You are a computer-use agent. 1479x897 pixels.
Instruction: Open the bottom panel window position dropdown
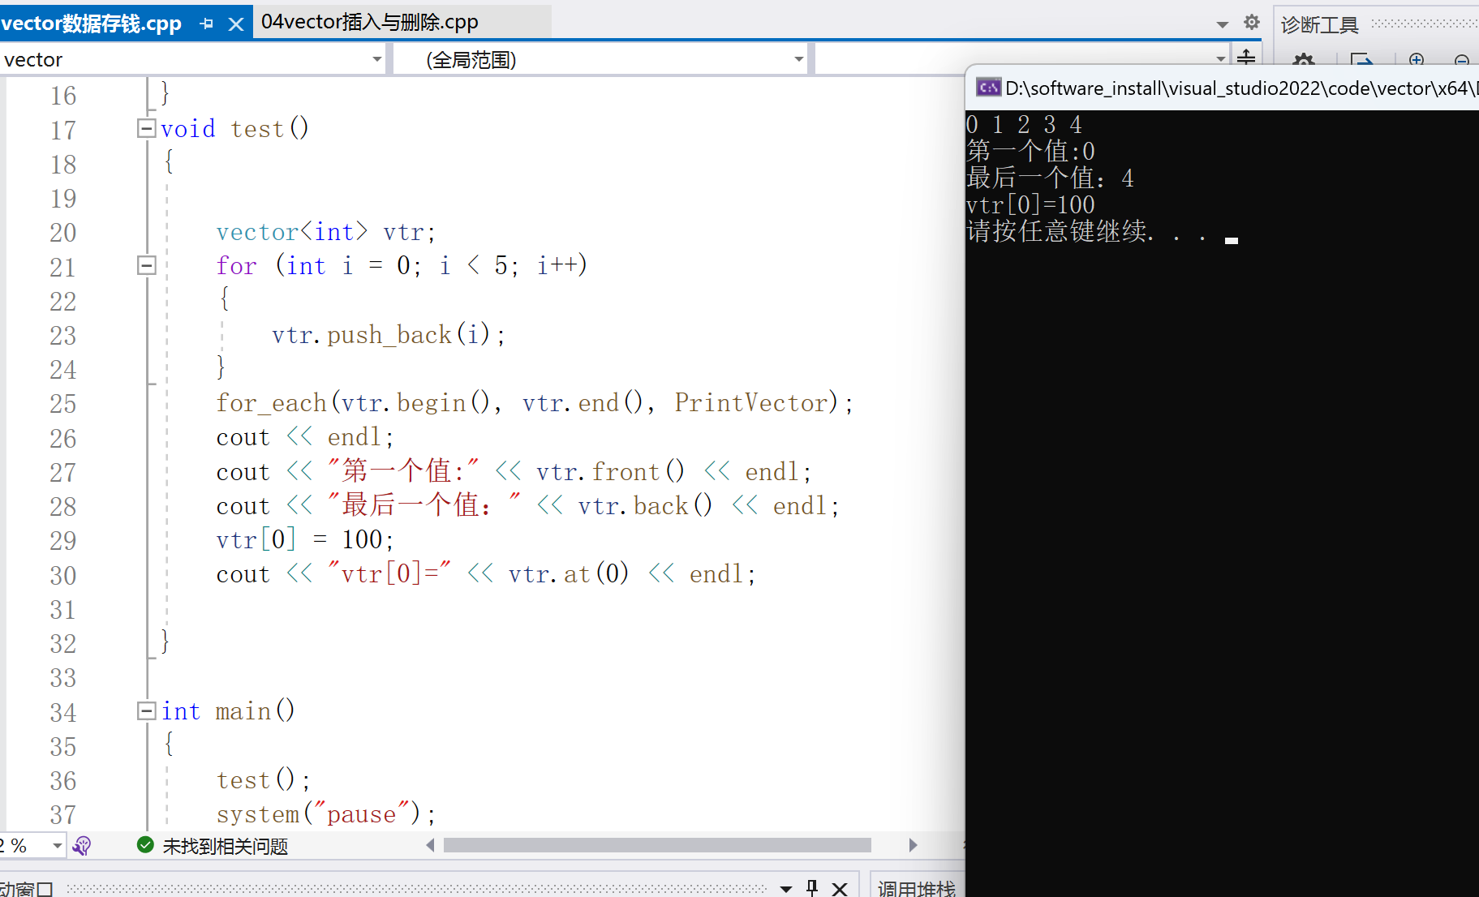786,888
